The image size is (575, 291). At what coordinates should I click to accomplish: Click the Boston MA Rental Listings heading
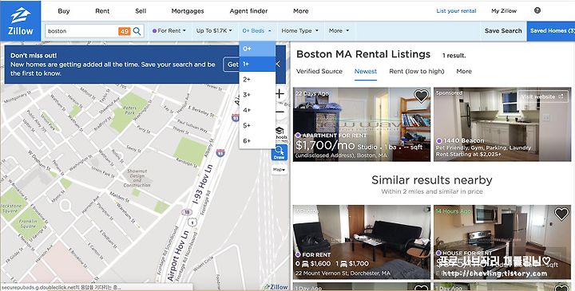[x=363, y=54]
